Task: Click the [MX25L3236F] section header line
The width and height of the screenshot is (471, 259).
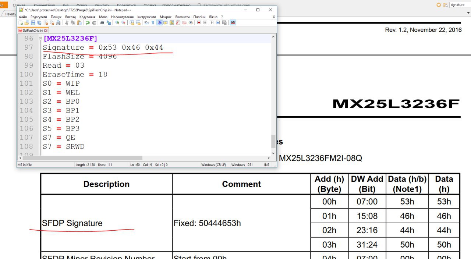Action: pyautogui.click(x=70, y=38)
